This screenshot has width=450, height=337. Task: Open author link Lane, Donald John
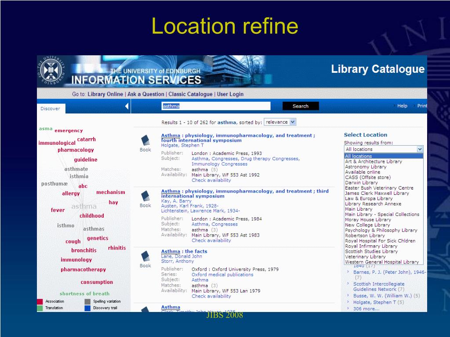pyautogui.click(x=181, y=256)
